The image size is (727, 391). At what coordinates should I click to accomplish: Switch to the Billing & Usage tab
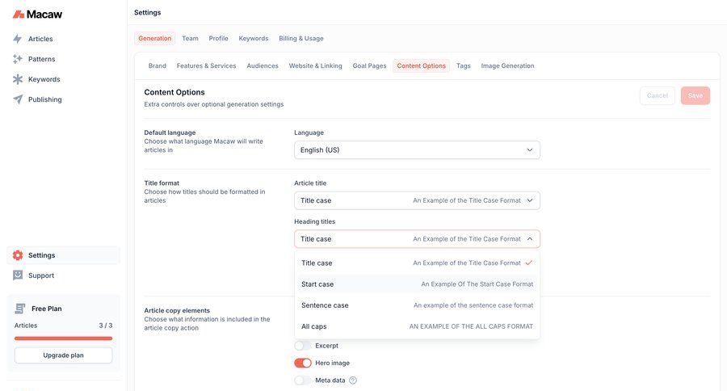300,38
